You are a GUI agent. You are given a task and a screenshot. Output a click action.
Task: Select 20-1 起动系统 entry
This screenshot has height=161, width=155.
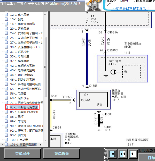tap(20, 29)
